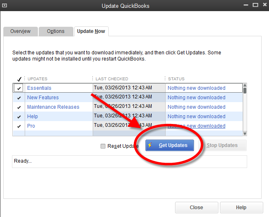The width and height of the screenshot is (269, 217).
Task: Open the Pro update link
Action: click(31, 126)
